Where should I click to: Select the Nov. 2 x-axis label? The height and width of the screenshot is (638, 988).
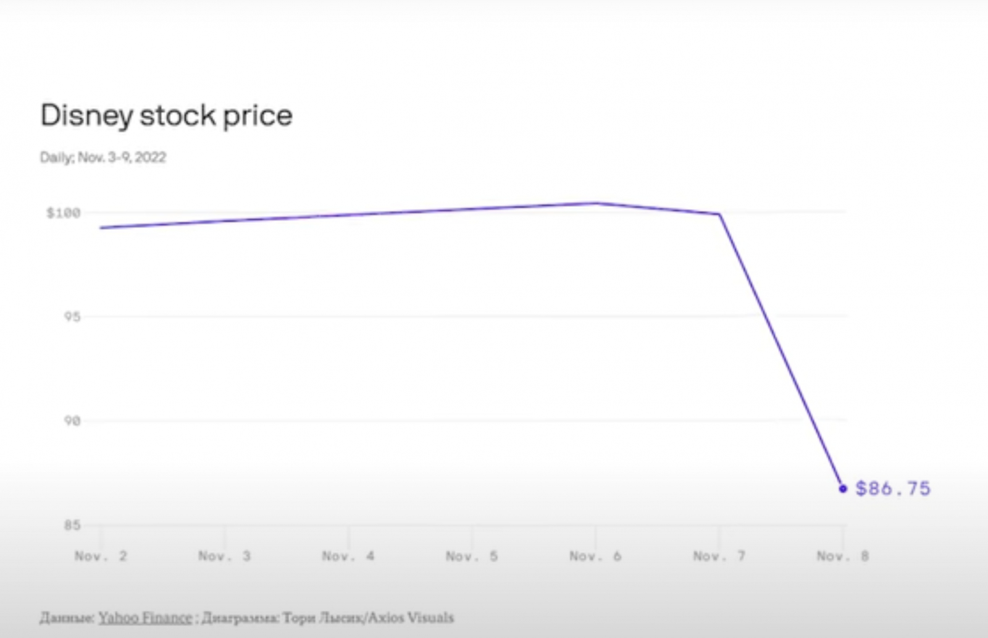tap(101, 556)
